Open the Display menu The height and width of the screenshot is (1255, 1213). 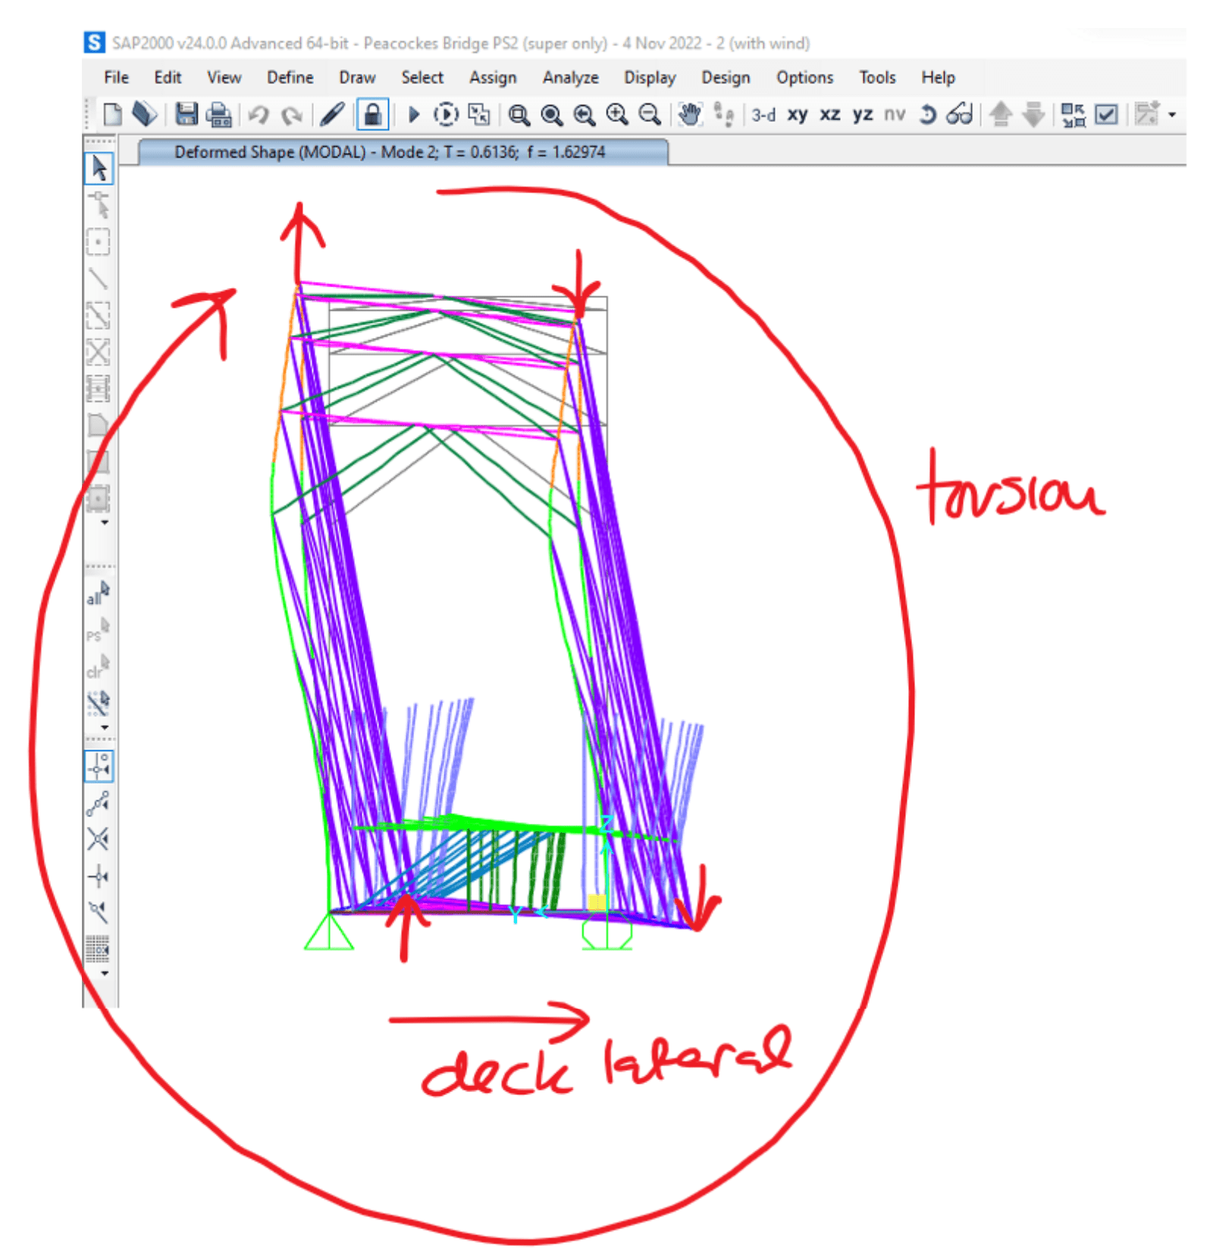[650, 77]
